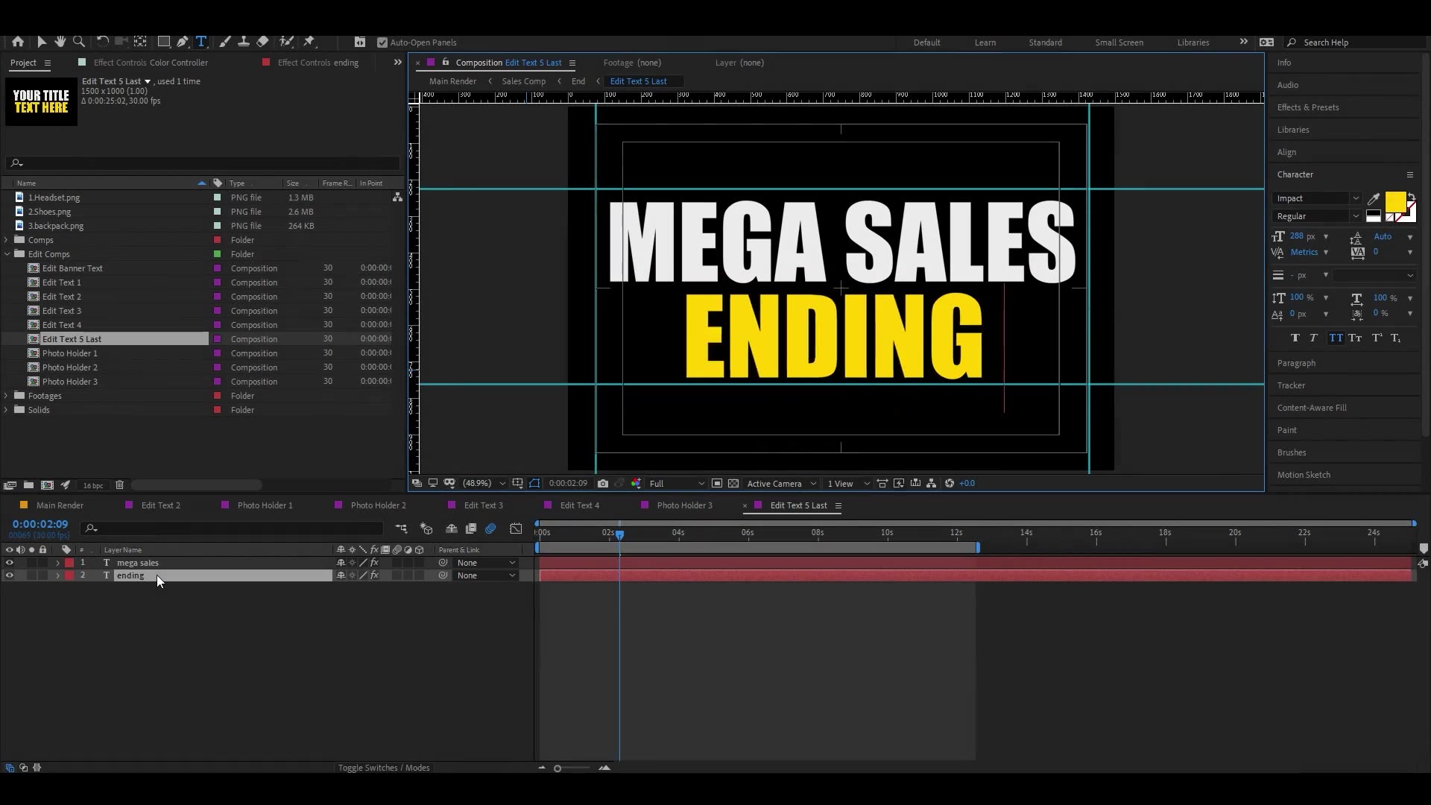1431x805 pixels.
Task: Select the Hand tool in toolbar
Action: [x=59, y=41]
